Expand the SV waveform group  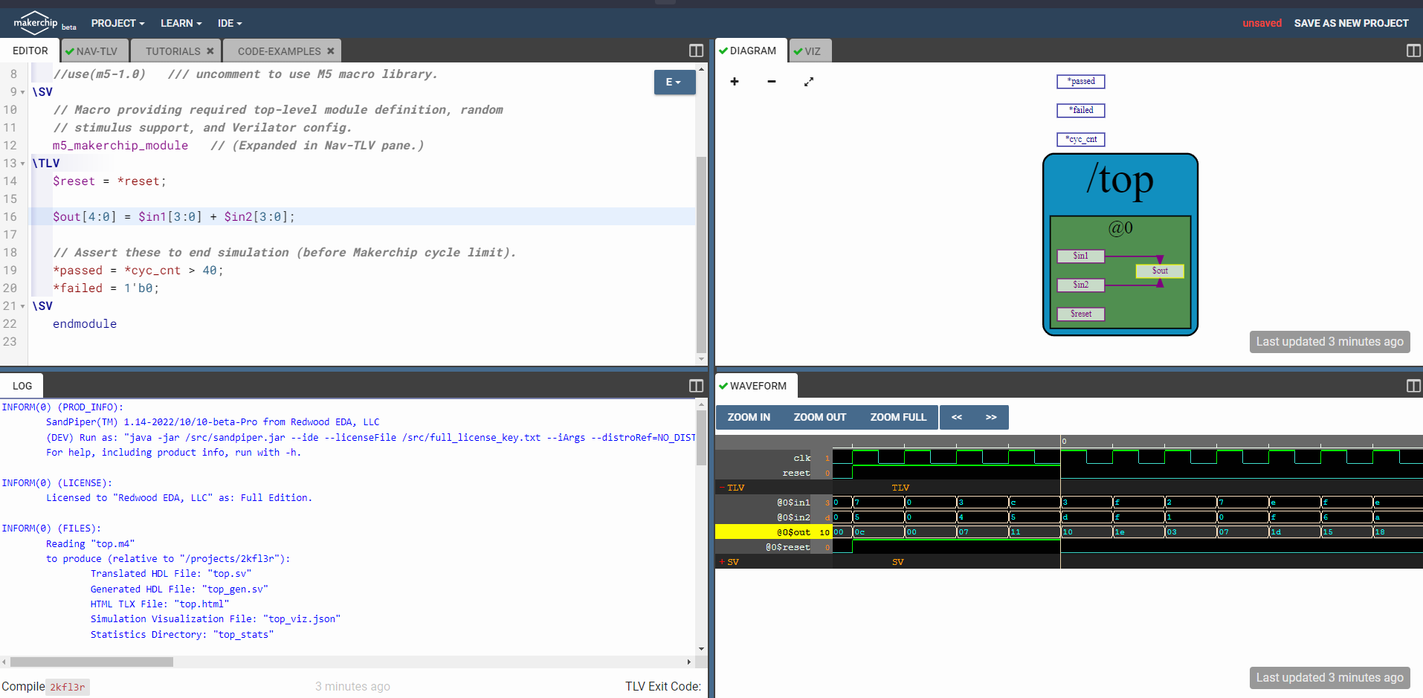point(722,562)
